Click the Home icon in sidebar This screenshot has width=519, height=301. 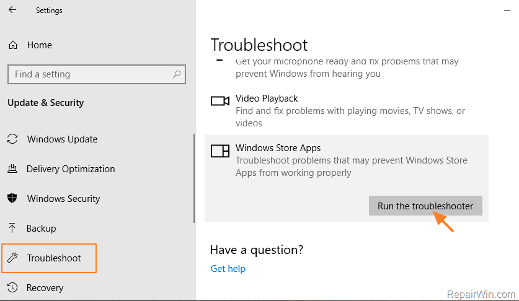coord(12,45)
